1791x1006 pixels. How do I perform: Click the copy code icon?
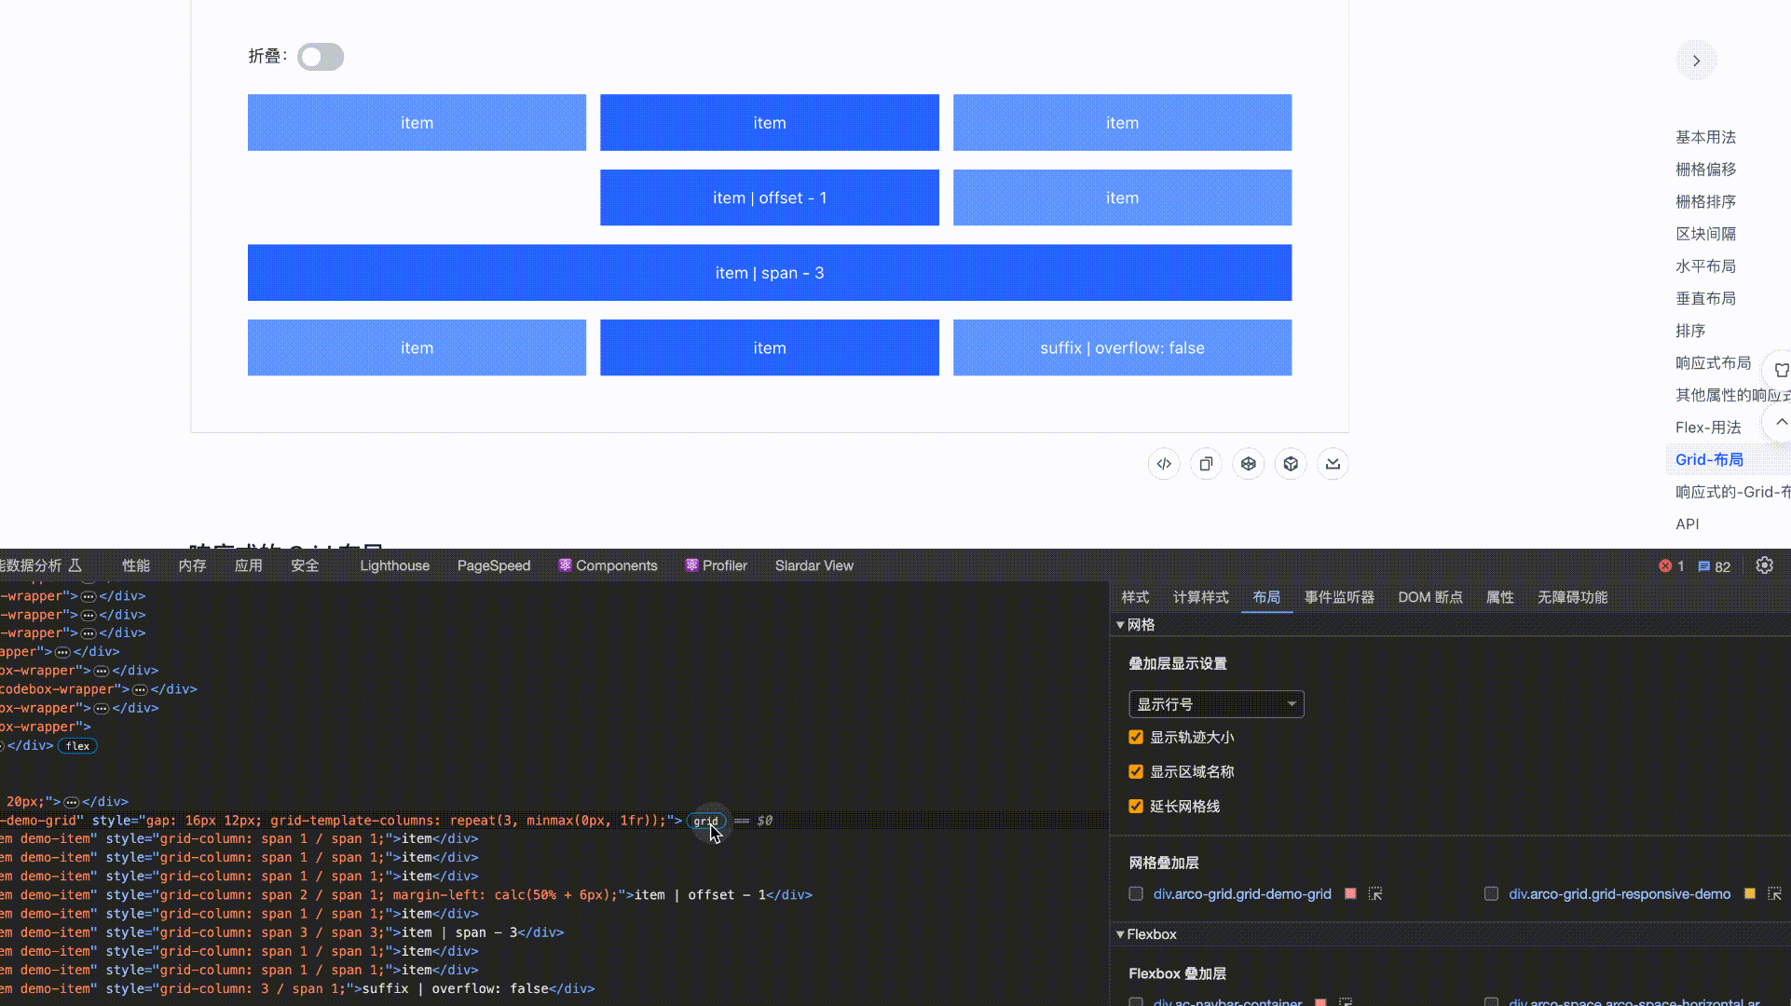1206,464
